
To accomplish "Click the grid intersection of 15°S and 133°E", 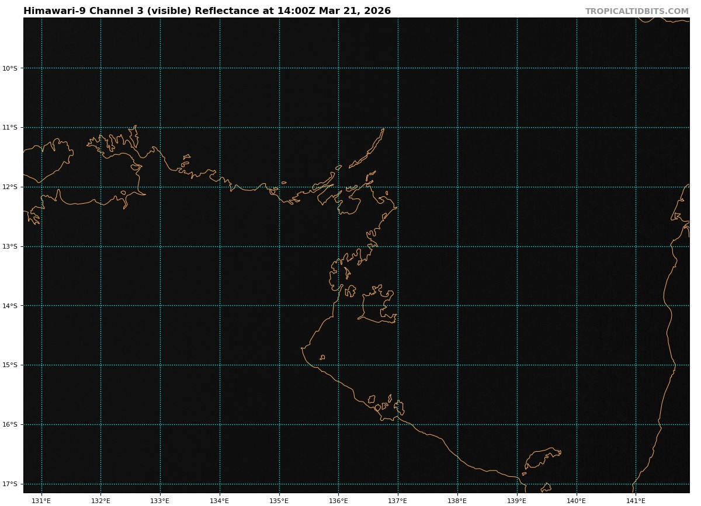I will [x=160, y=365].
